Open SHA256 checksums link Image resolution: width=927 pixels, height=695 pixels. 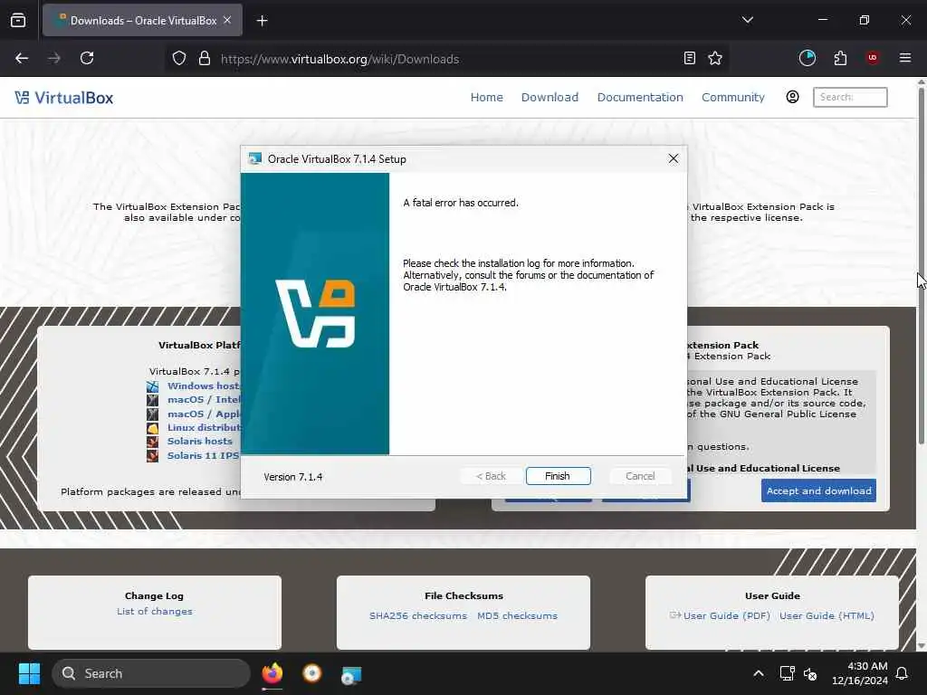[418, 615]
